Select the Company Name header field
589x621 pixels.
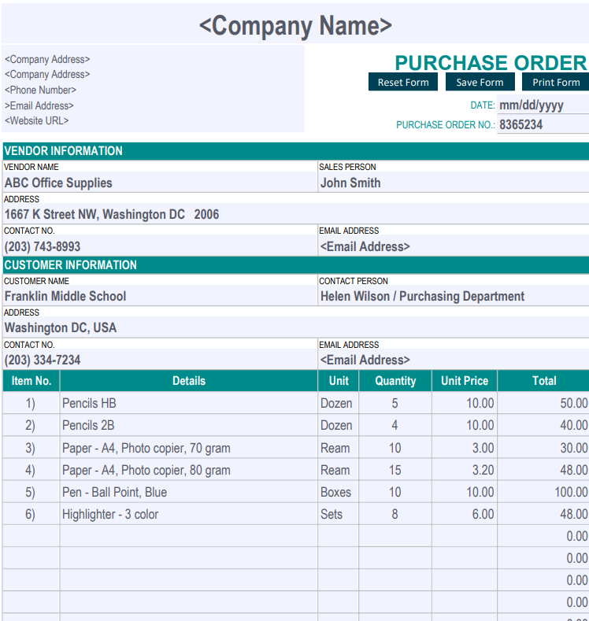pyautogui.click(x=295, y=24)
